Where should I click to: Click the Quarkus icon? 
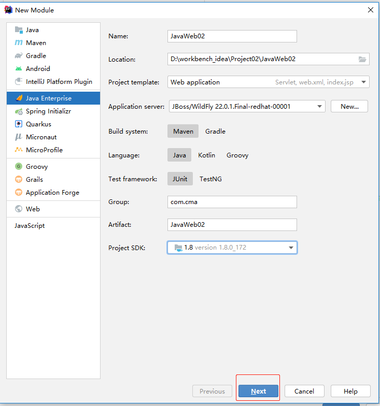(19, 124)
